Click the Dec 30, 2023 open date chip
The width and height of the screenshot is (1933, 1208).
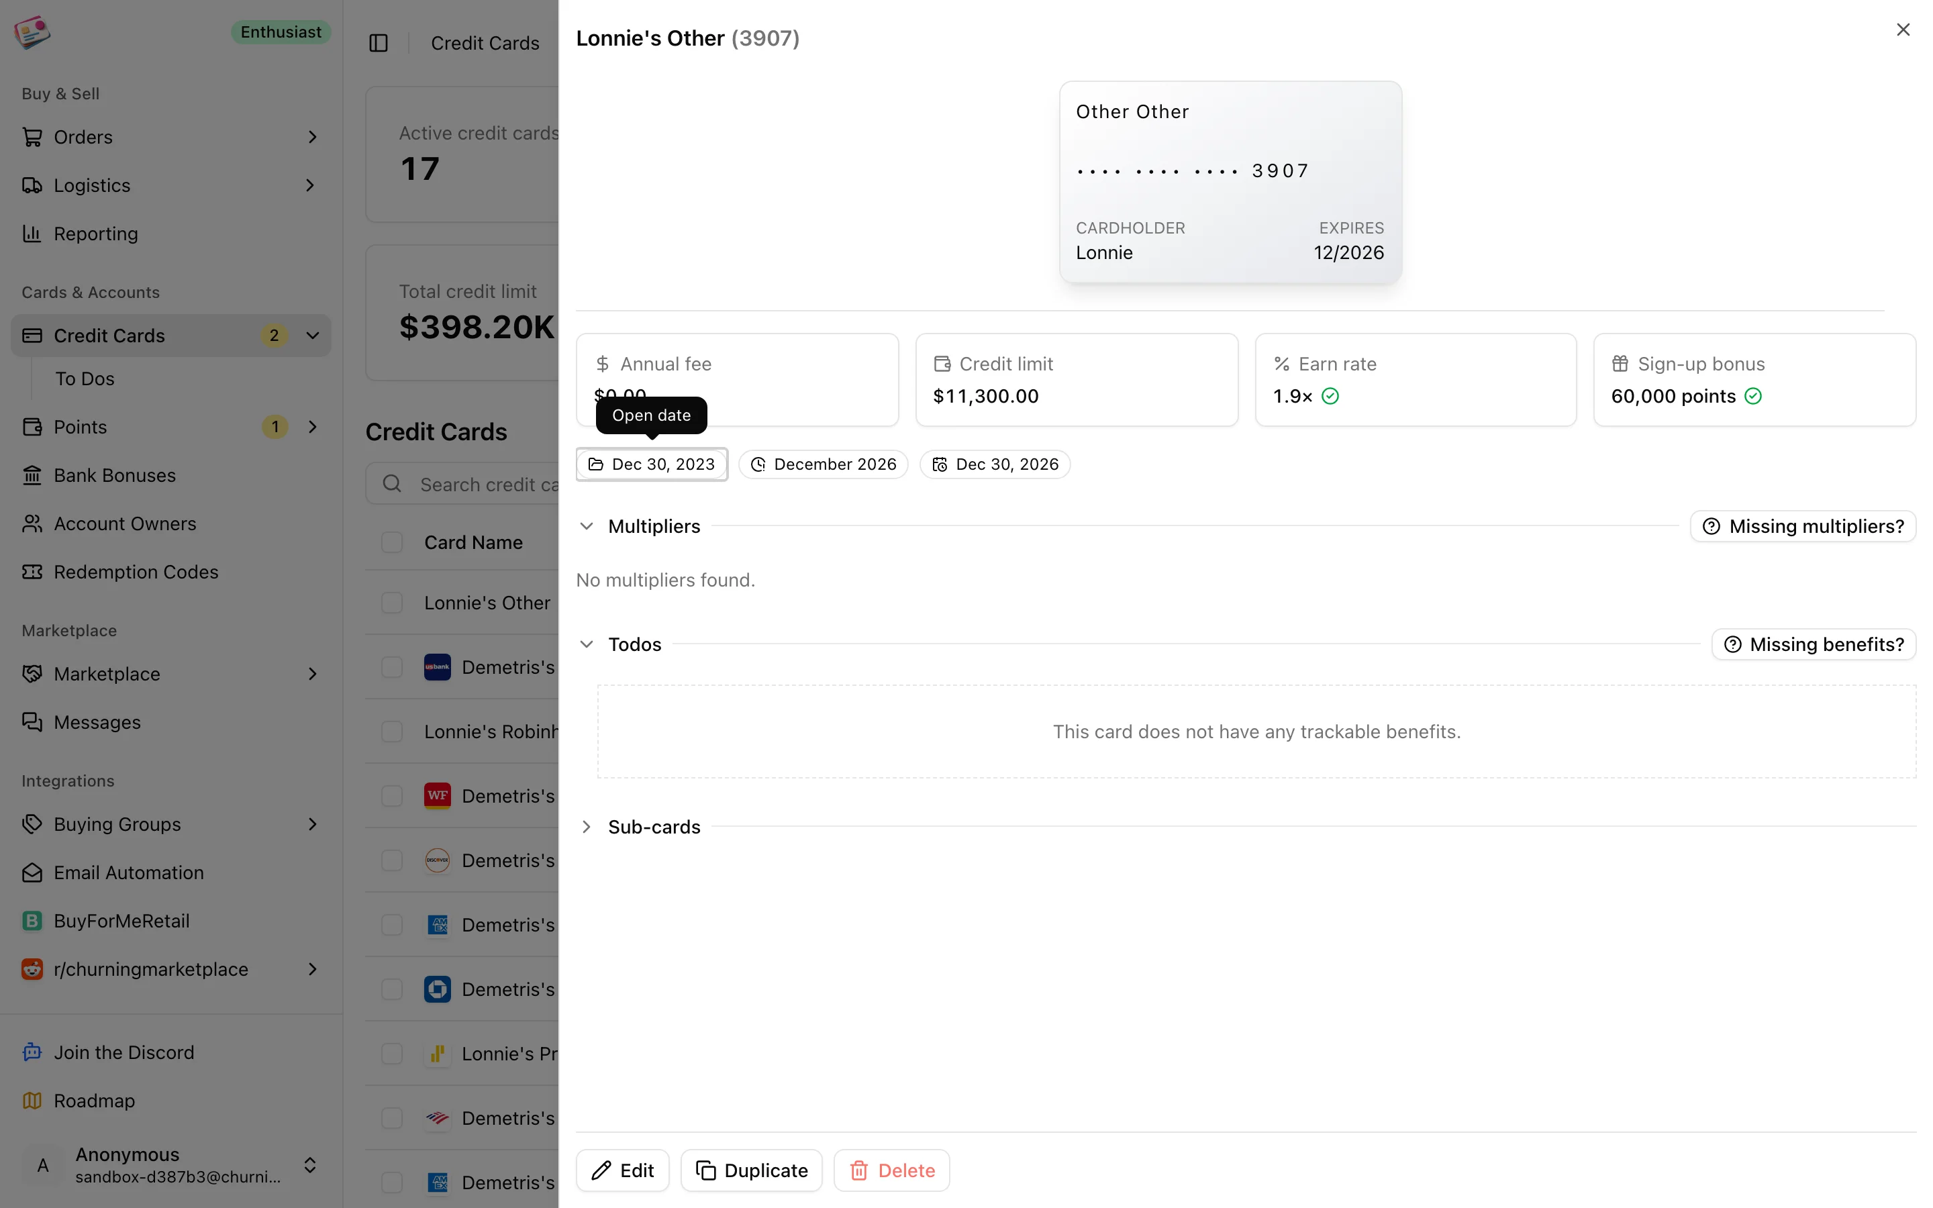tap(652, 464)
